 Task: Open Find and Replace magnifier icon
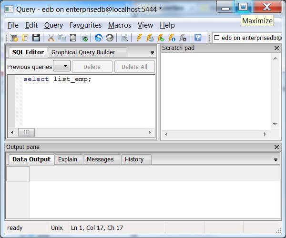coord(124,38)
